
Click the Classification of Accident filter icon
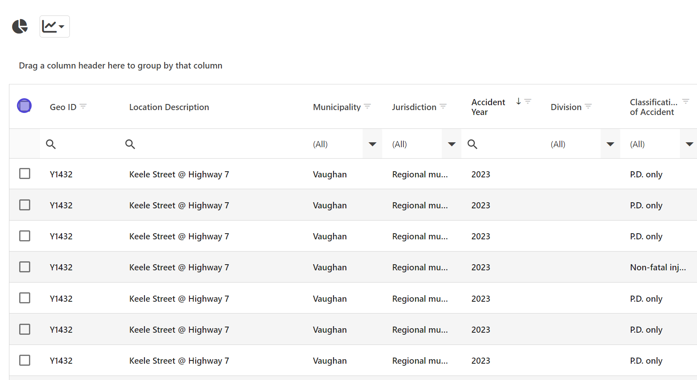(686, 102)
